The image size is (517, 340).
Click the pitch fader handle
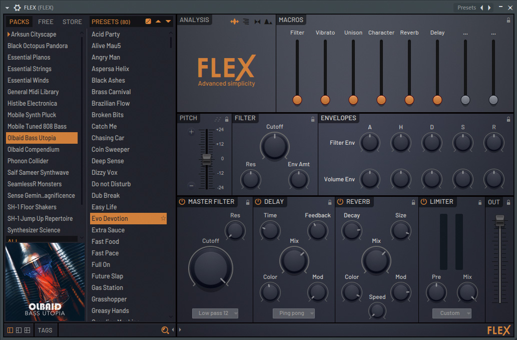click(206, 159)
